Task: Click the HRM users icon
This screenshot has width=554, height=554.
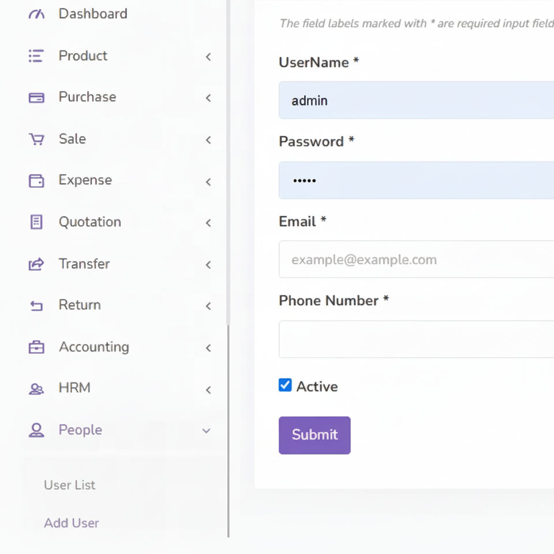Action: pyautogui.click(x=36, y=389)
